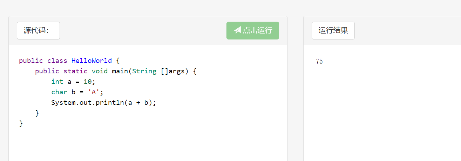Place cursor on main method name

(120, 71)
